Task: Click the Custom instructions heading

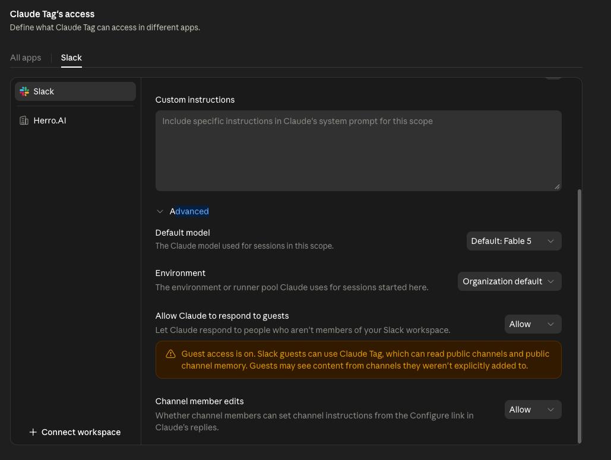Action: [195, 100]
